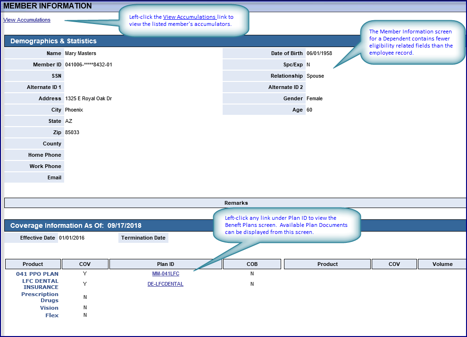
Task: Click the 041 PPO PLAN product row
Action: [x=37, y=274]
